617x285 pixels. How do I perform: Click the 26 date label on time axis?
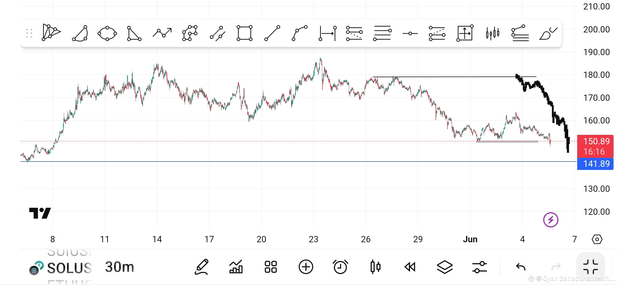pos(366,239)
